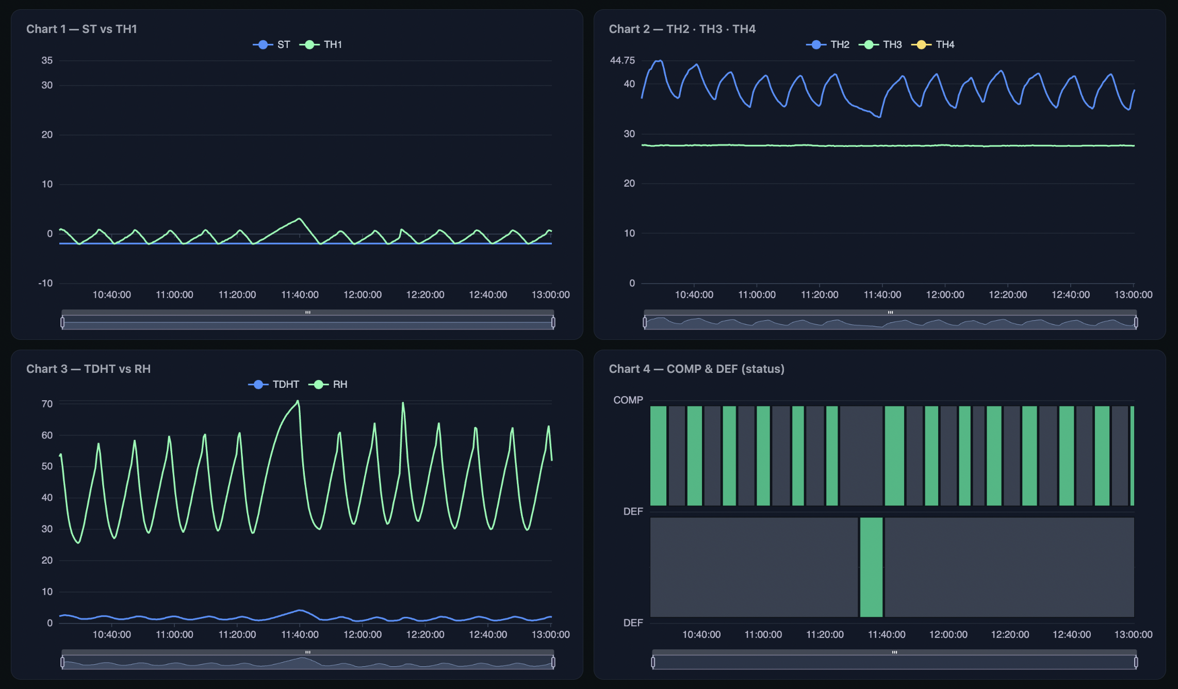The width and height of the screenshot is (1178, 689).
Task: Select the left handle of Chart 2 zoom slider
Action: pos(645,322)
